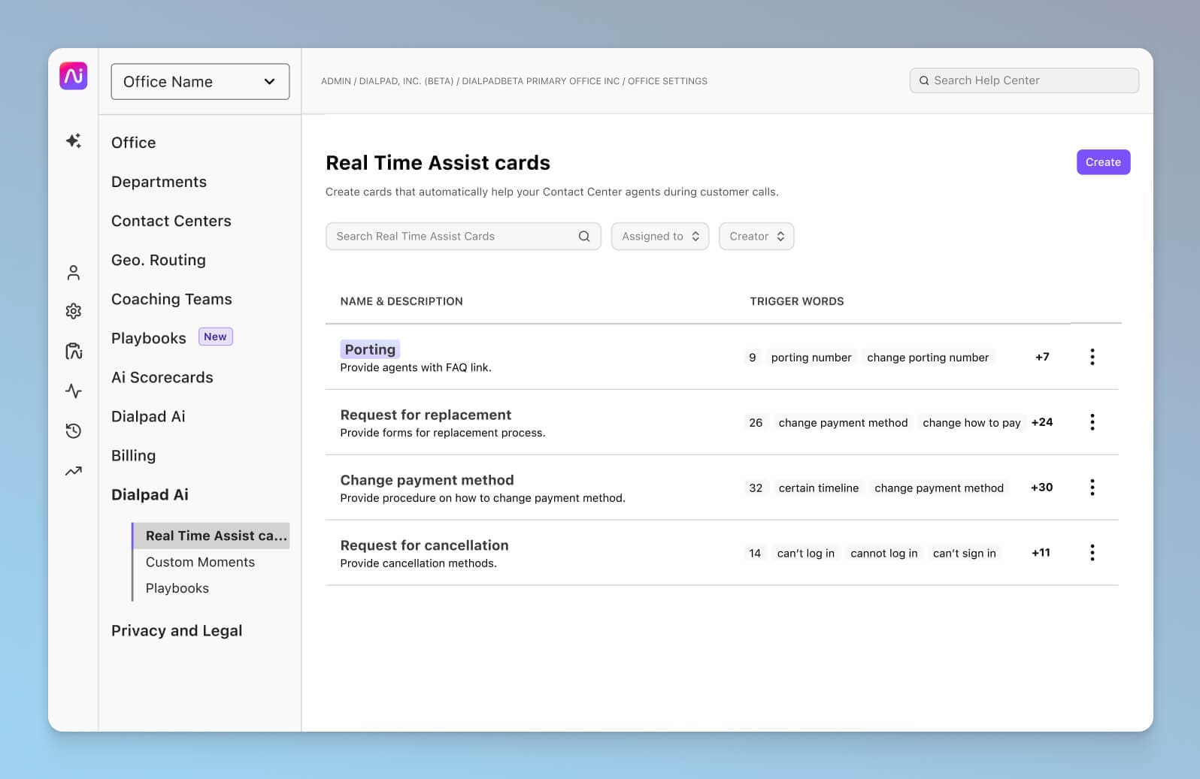Expand the Office Name dropdown
The width and height of the screenshot is (1200, 779).
[x=200, y=82]
